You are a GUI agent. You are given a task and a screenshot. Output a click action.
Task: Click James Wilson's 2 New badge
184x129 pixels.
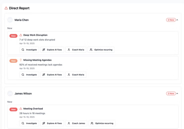point(171,94)
